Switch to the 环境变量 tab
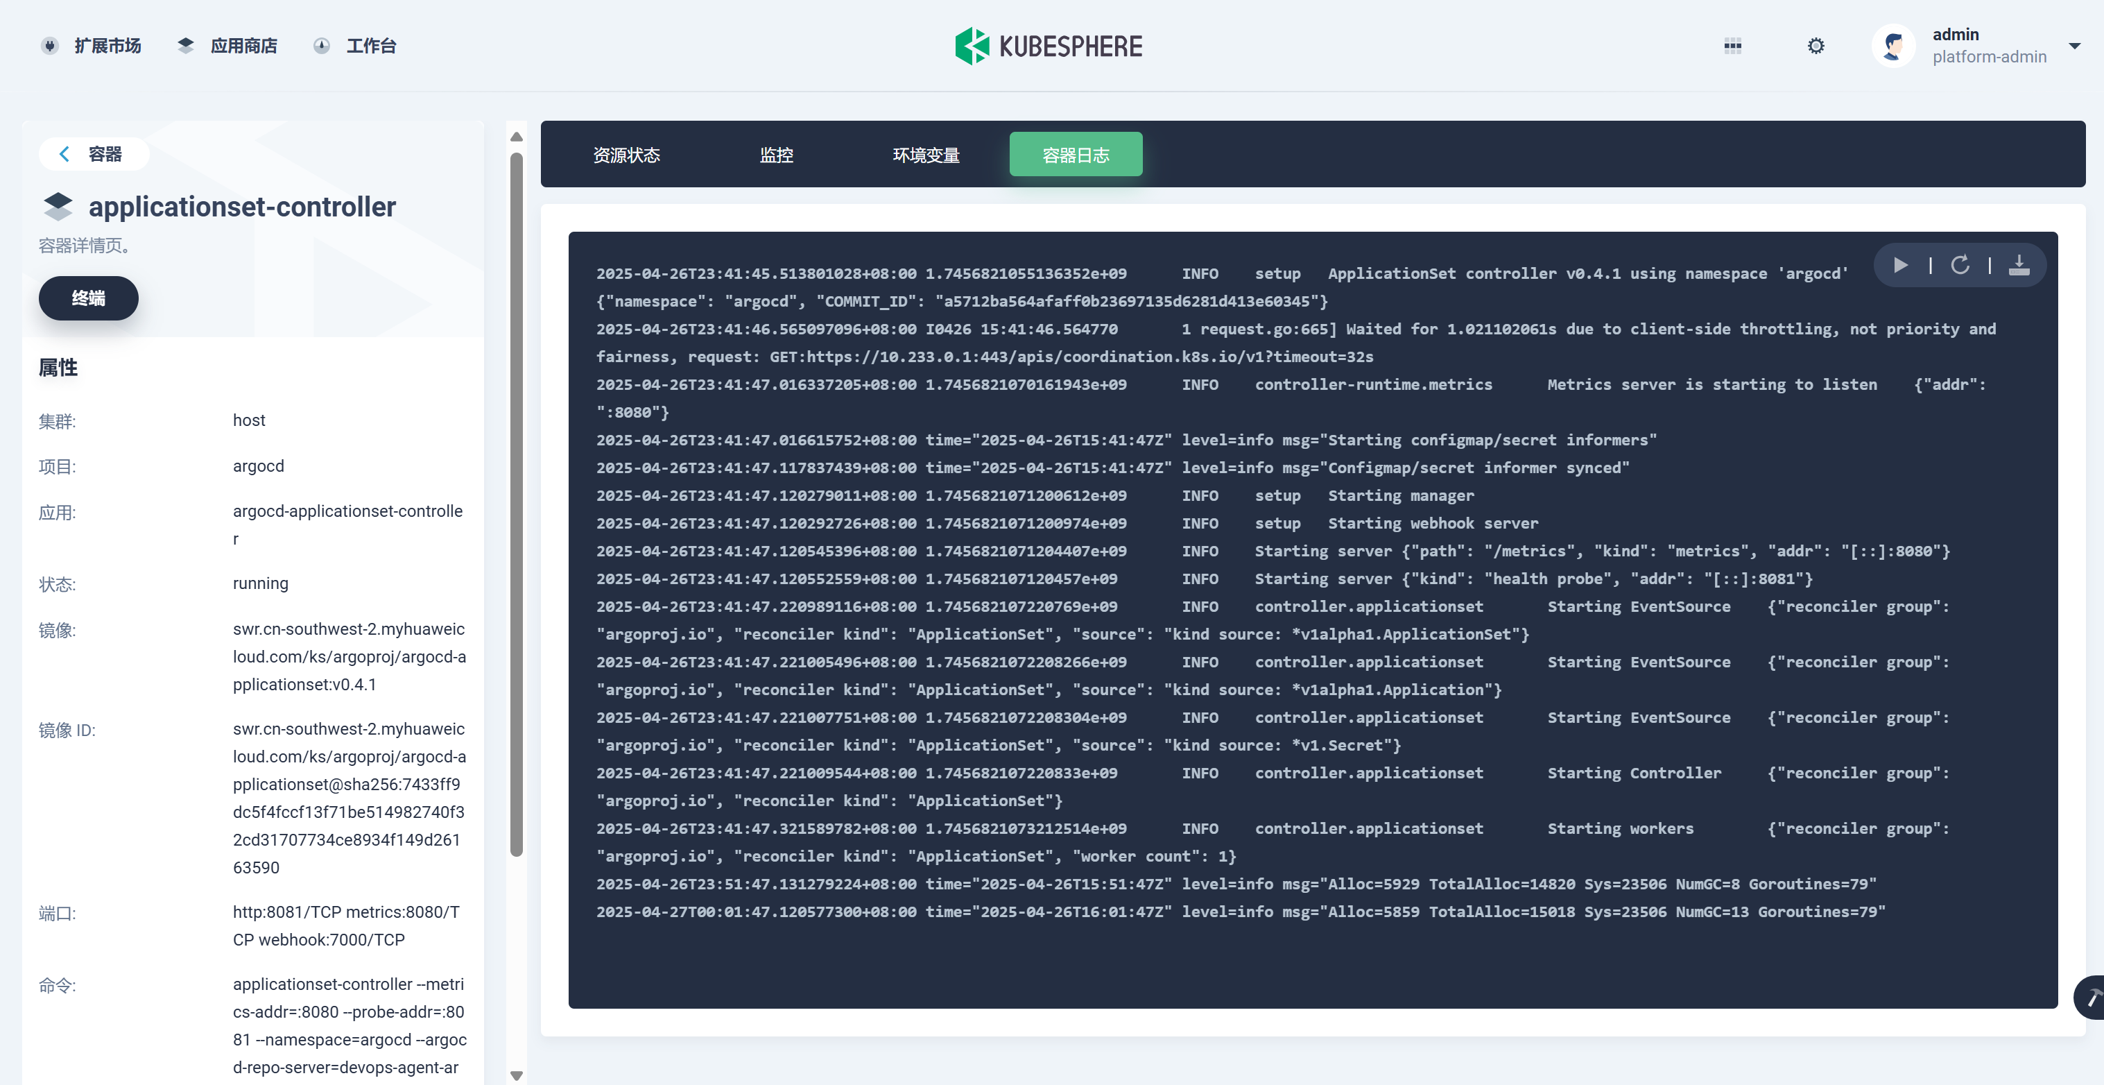 tap(926, 155)
